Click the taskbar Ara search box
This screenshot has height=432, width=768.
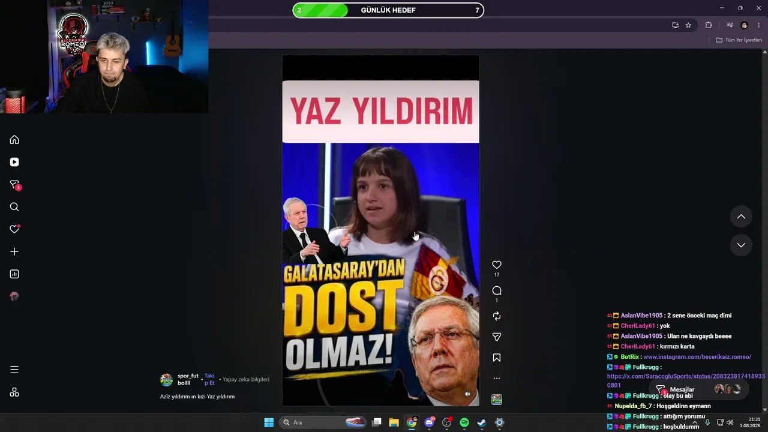coord(324,422)
